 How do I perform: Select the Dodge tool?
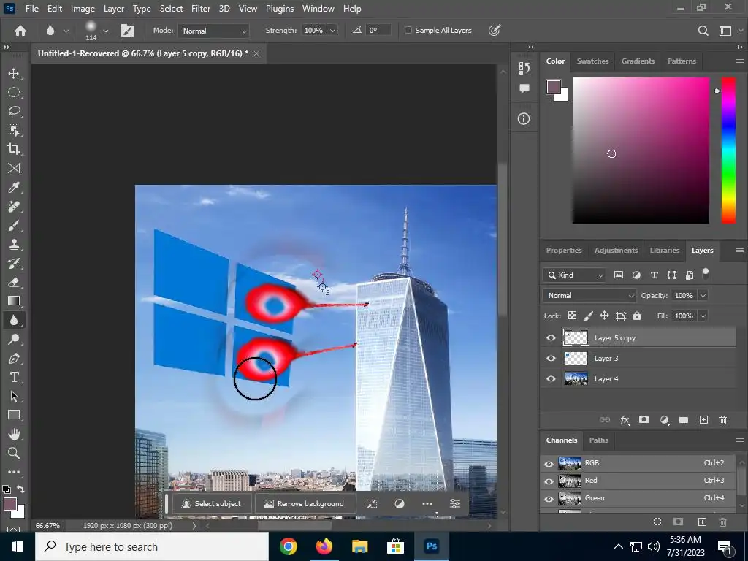pyautogui.click(x=14, y=339)
